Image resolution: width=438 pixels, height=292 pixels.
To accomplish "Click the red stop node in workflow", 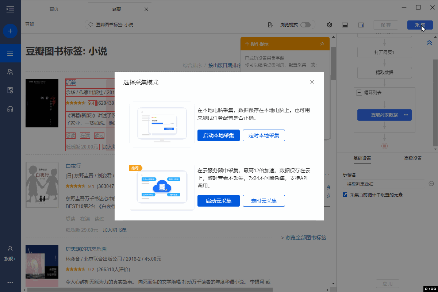I will pos(384,146).
